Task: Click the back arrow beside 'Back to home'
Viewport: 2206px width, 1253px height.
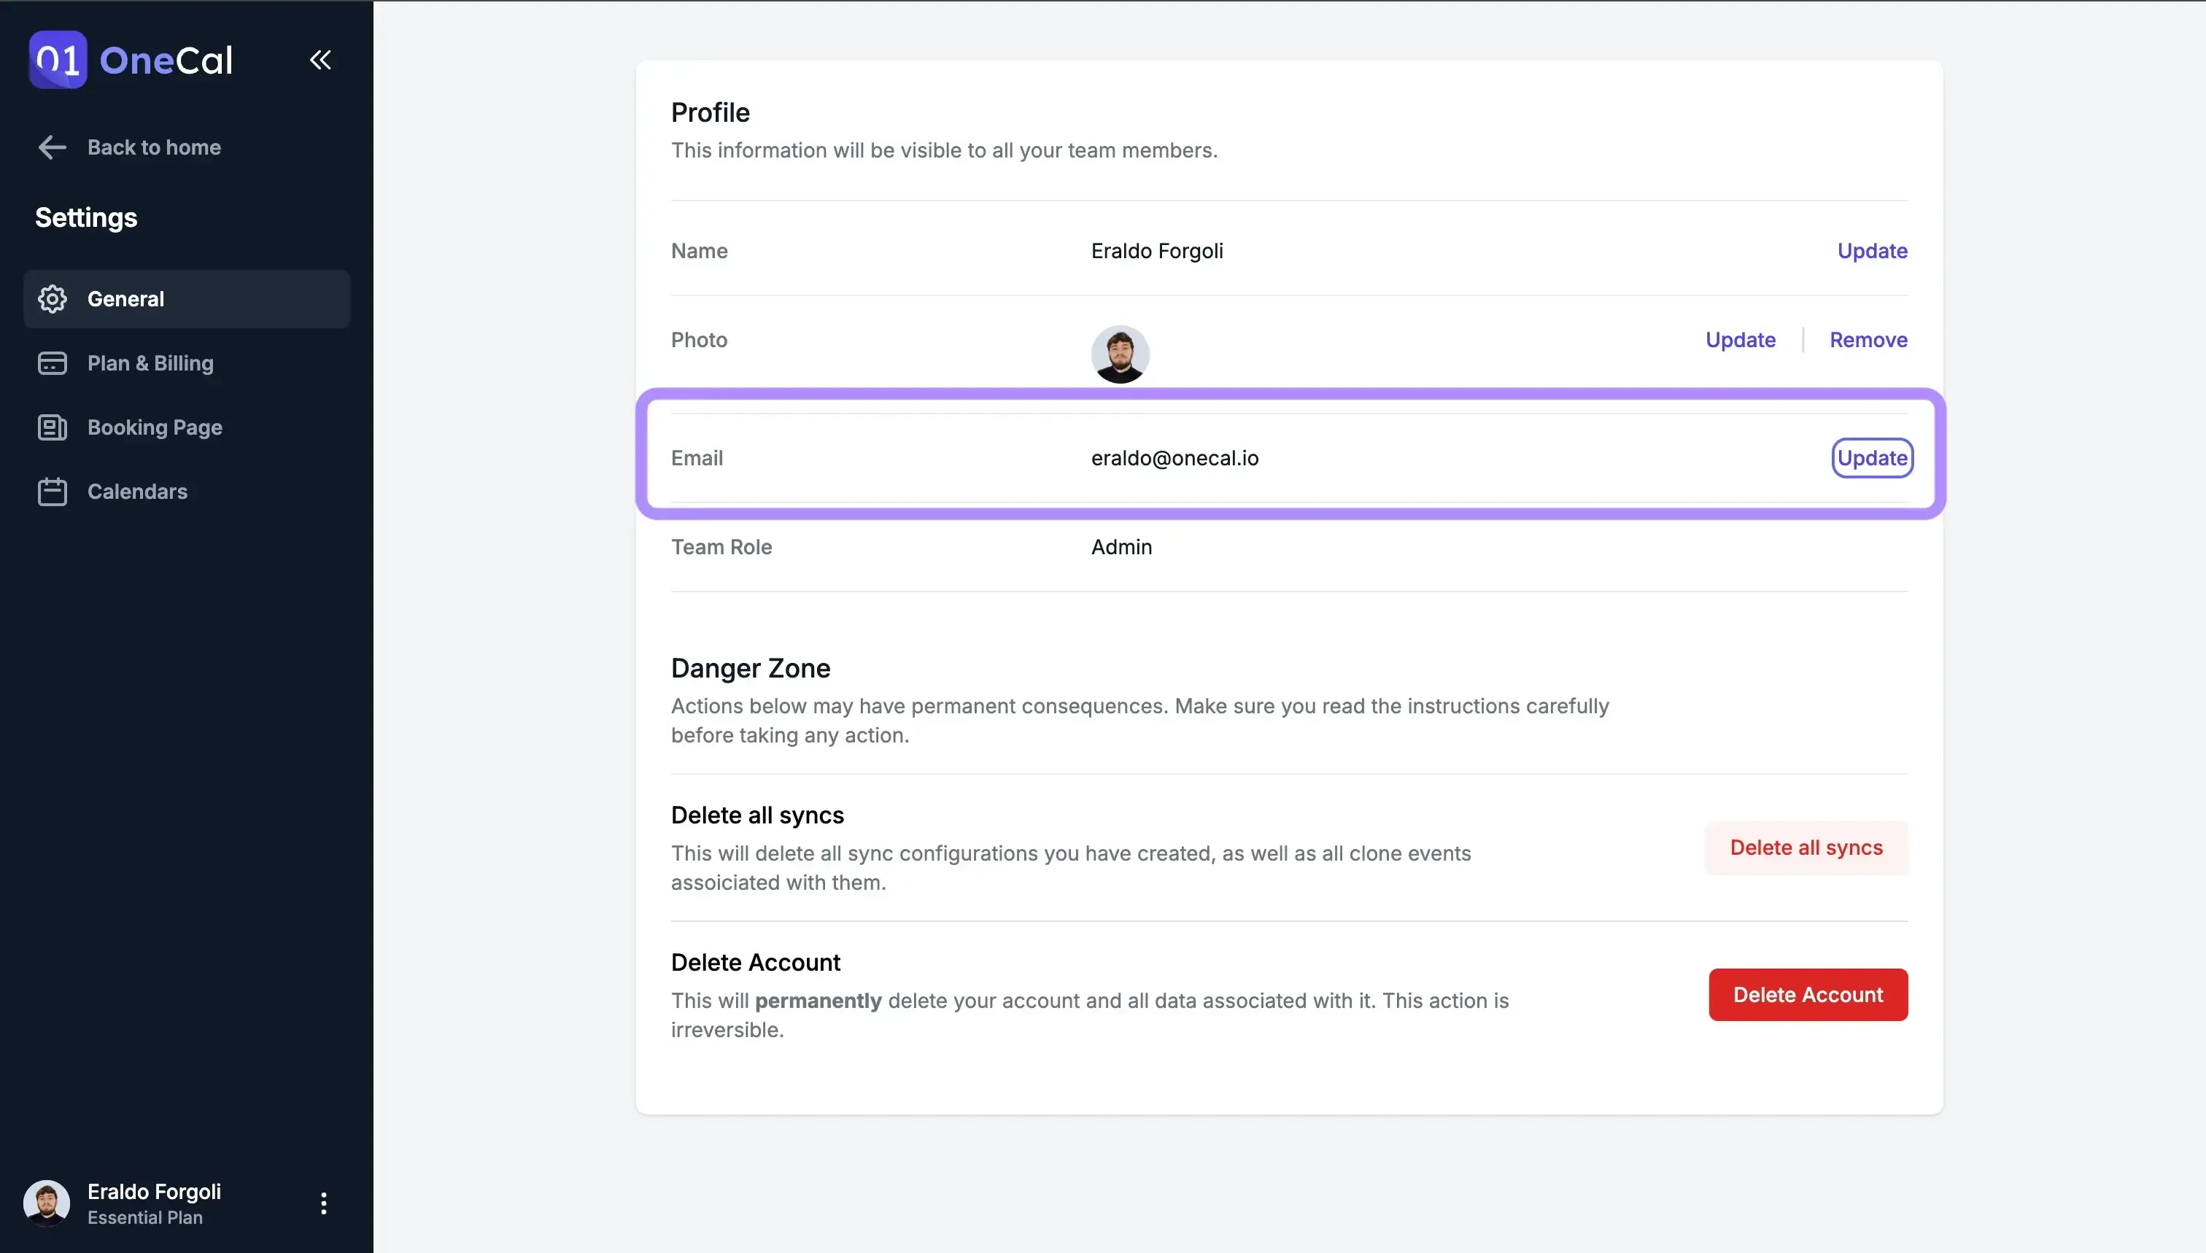Action: pyautogui.click(x=52, y=147)
